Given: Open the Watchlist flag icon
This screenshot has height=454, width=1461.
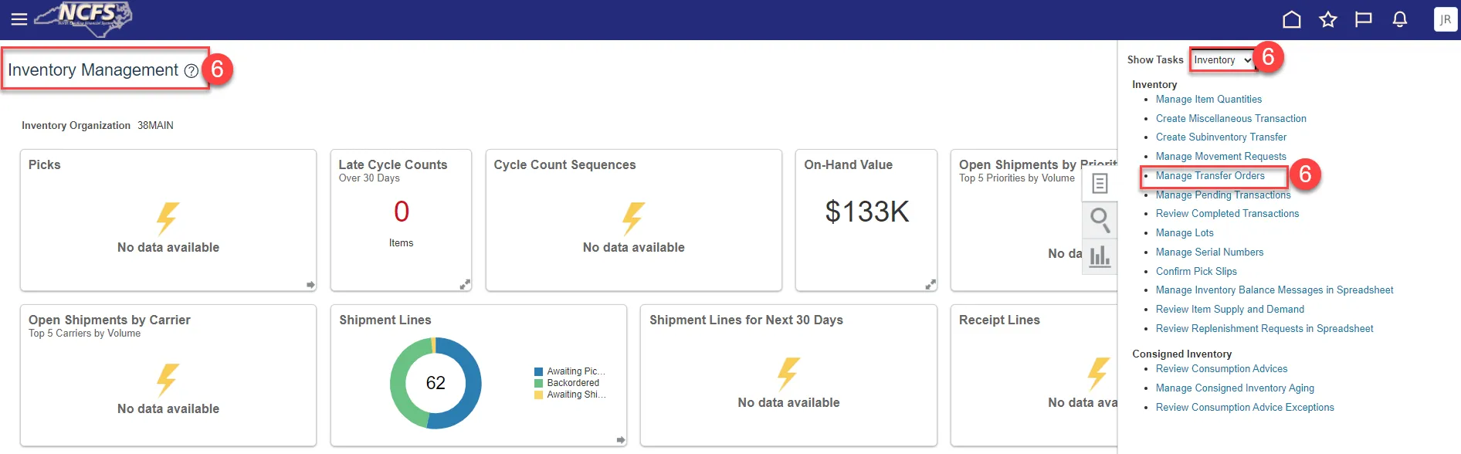Looking at the screenshot, I should pyautogui.click(x=1364, y=20).
